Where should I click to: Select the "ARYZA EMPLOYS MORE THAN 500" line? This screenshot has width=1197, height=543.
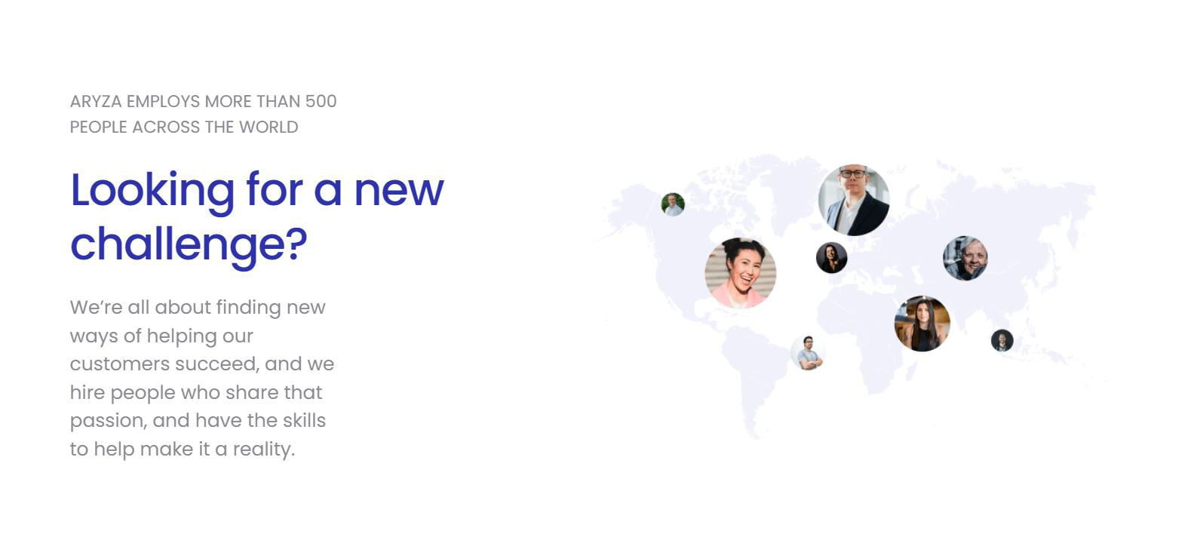(204, 101)
